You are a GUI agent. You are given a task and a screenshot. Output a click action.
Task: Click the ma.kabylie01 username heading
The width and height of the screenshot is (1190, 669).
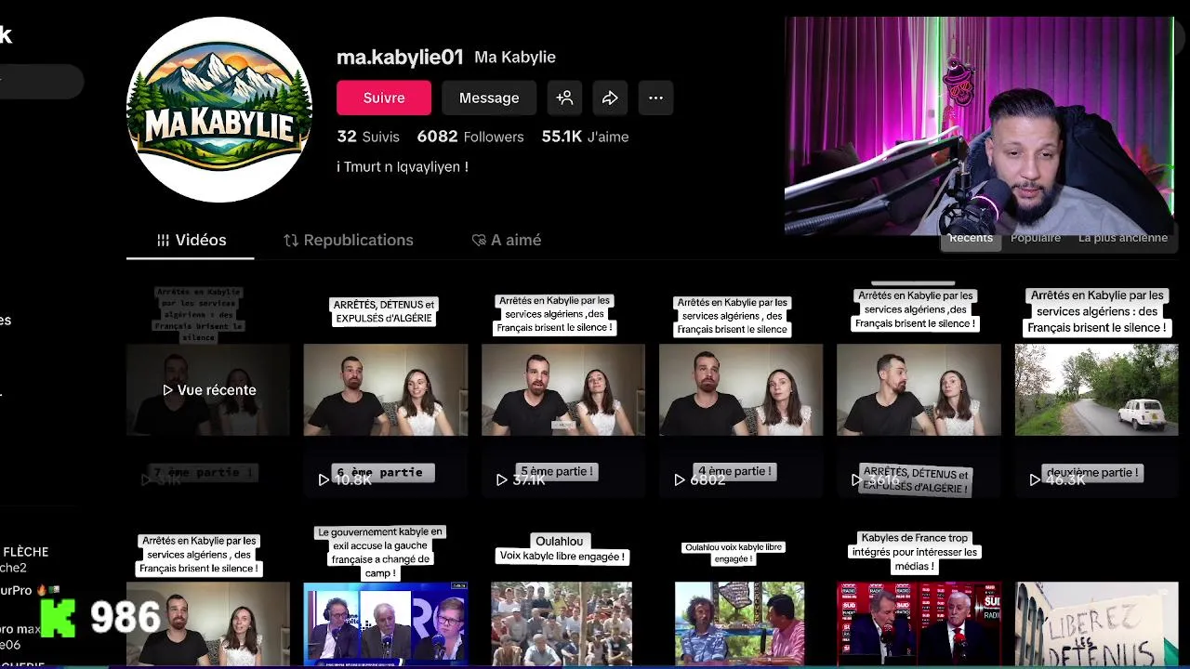[x=400, y=57]
